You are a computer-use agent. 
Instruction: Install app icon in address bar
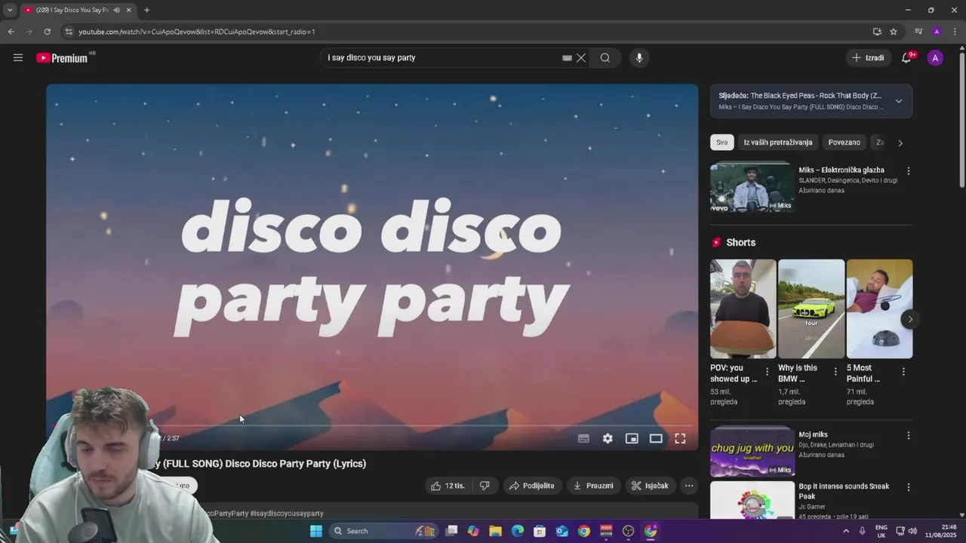click(877, 32)
